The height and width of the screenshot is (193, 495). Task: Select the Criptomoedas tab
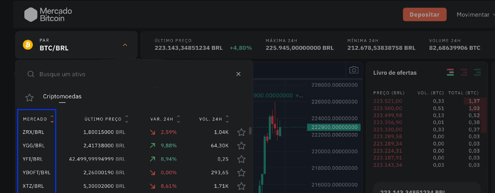pos(62,96)
